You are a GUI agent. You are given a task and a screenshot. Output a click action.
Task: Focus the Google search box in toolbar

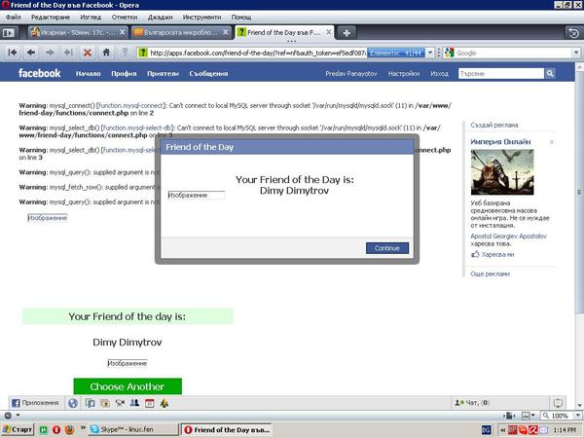[513, 53]
